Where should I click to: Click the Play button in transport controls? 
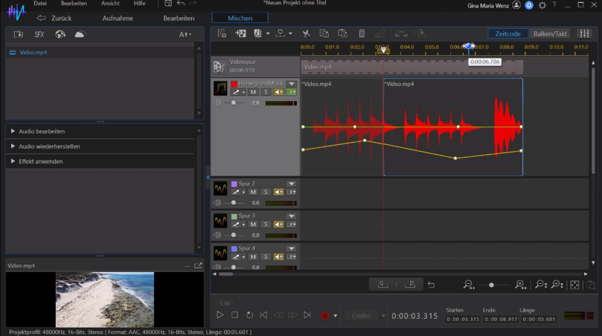point(220,315)
